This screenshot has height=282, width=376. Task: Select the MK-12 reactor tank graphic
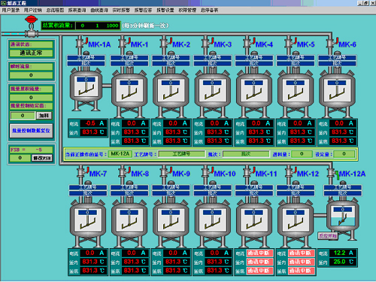click(x=296, y=223)
